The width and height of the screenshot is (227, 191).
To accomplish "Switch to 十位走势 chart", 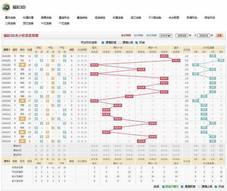I will point(46,23).
